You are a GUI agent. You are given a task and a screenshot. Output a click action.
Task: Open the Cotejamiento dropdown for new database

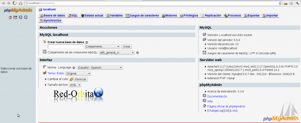(x=102, y=47)
